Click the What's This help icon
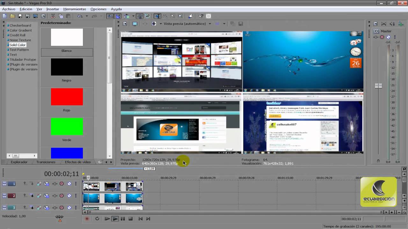 pos(201,16)
